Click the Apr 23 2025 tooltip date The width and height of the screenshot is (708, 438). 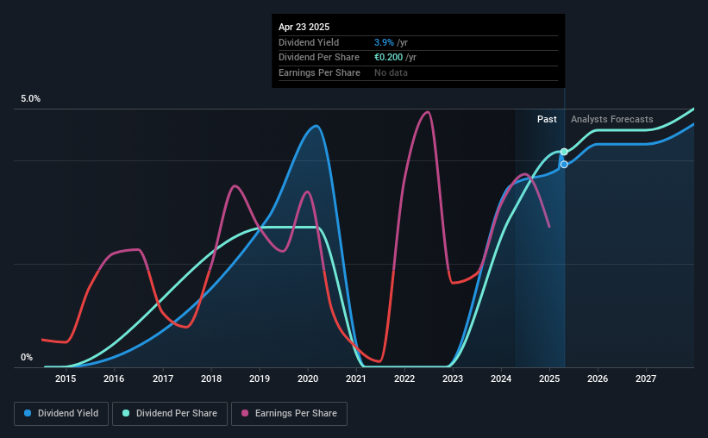point(304,27)
